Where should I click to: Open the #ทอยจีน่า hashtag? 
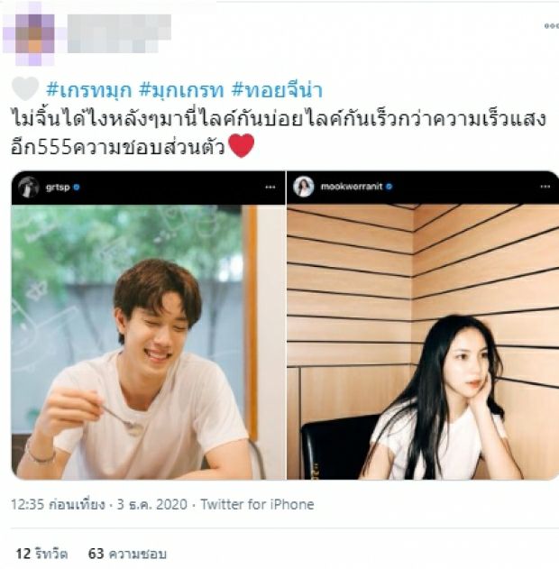tap(277, 90)
